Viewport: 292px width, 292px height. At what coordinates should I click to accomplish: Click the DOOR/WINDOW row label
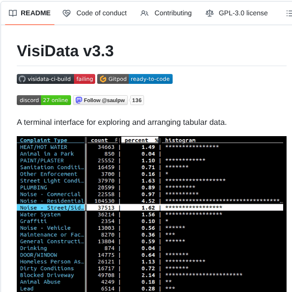click(x=38, y=255)
